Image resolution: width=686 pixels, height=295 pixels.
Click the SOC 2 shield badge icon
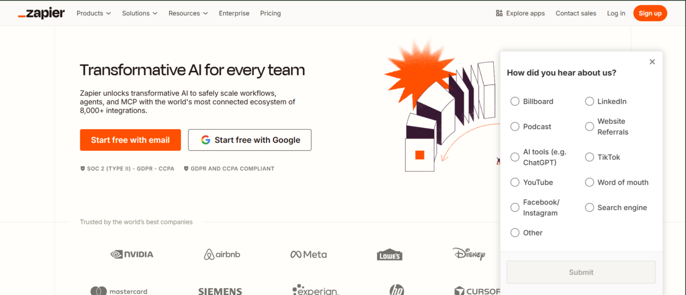(x=82, y=169)
